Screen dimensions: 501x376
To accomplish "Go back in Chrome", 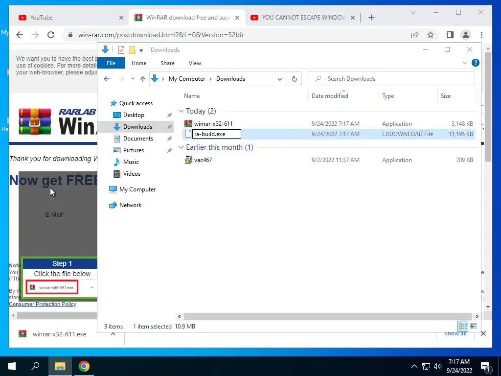I will [20, 35].
